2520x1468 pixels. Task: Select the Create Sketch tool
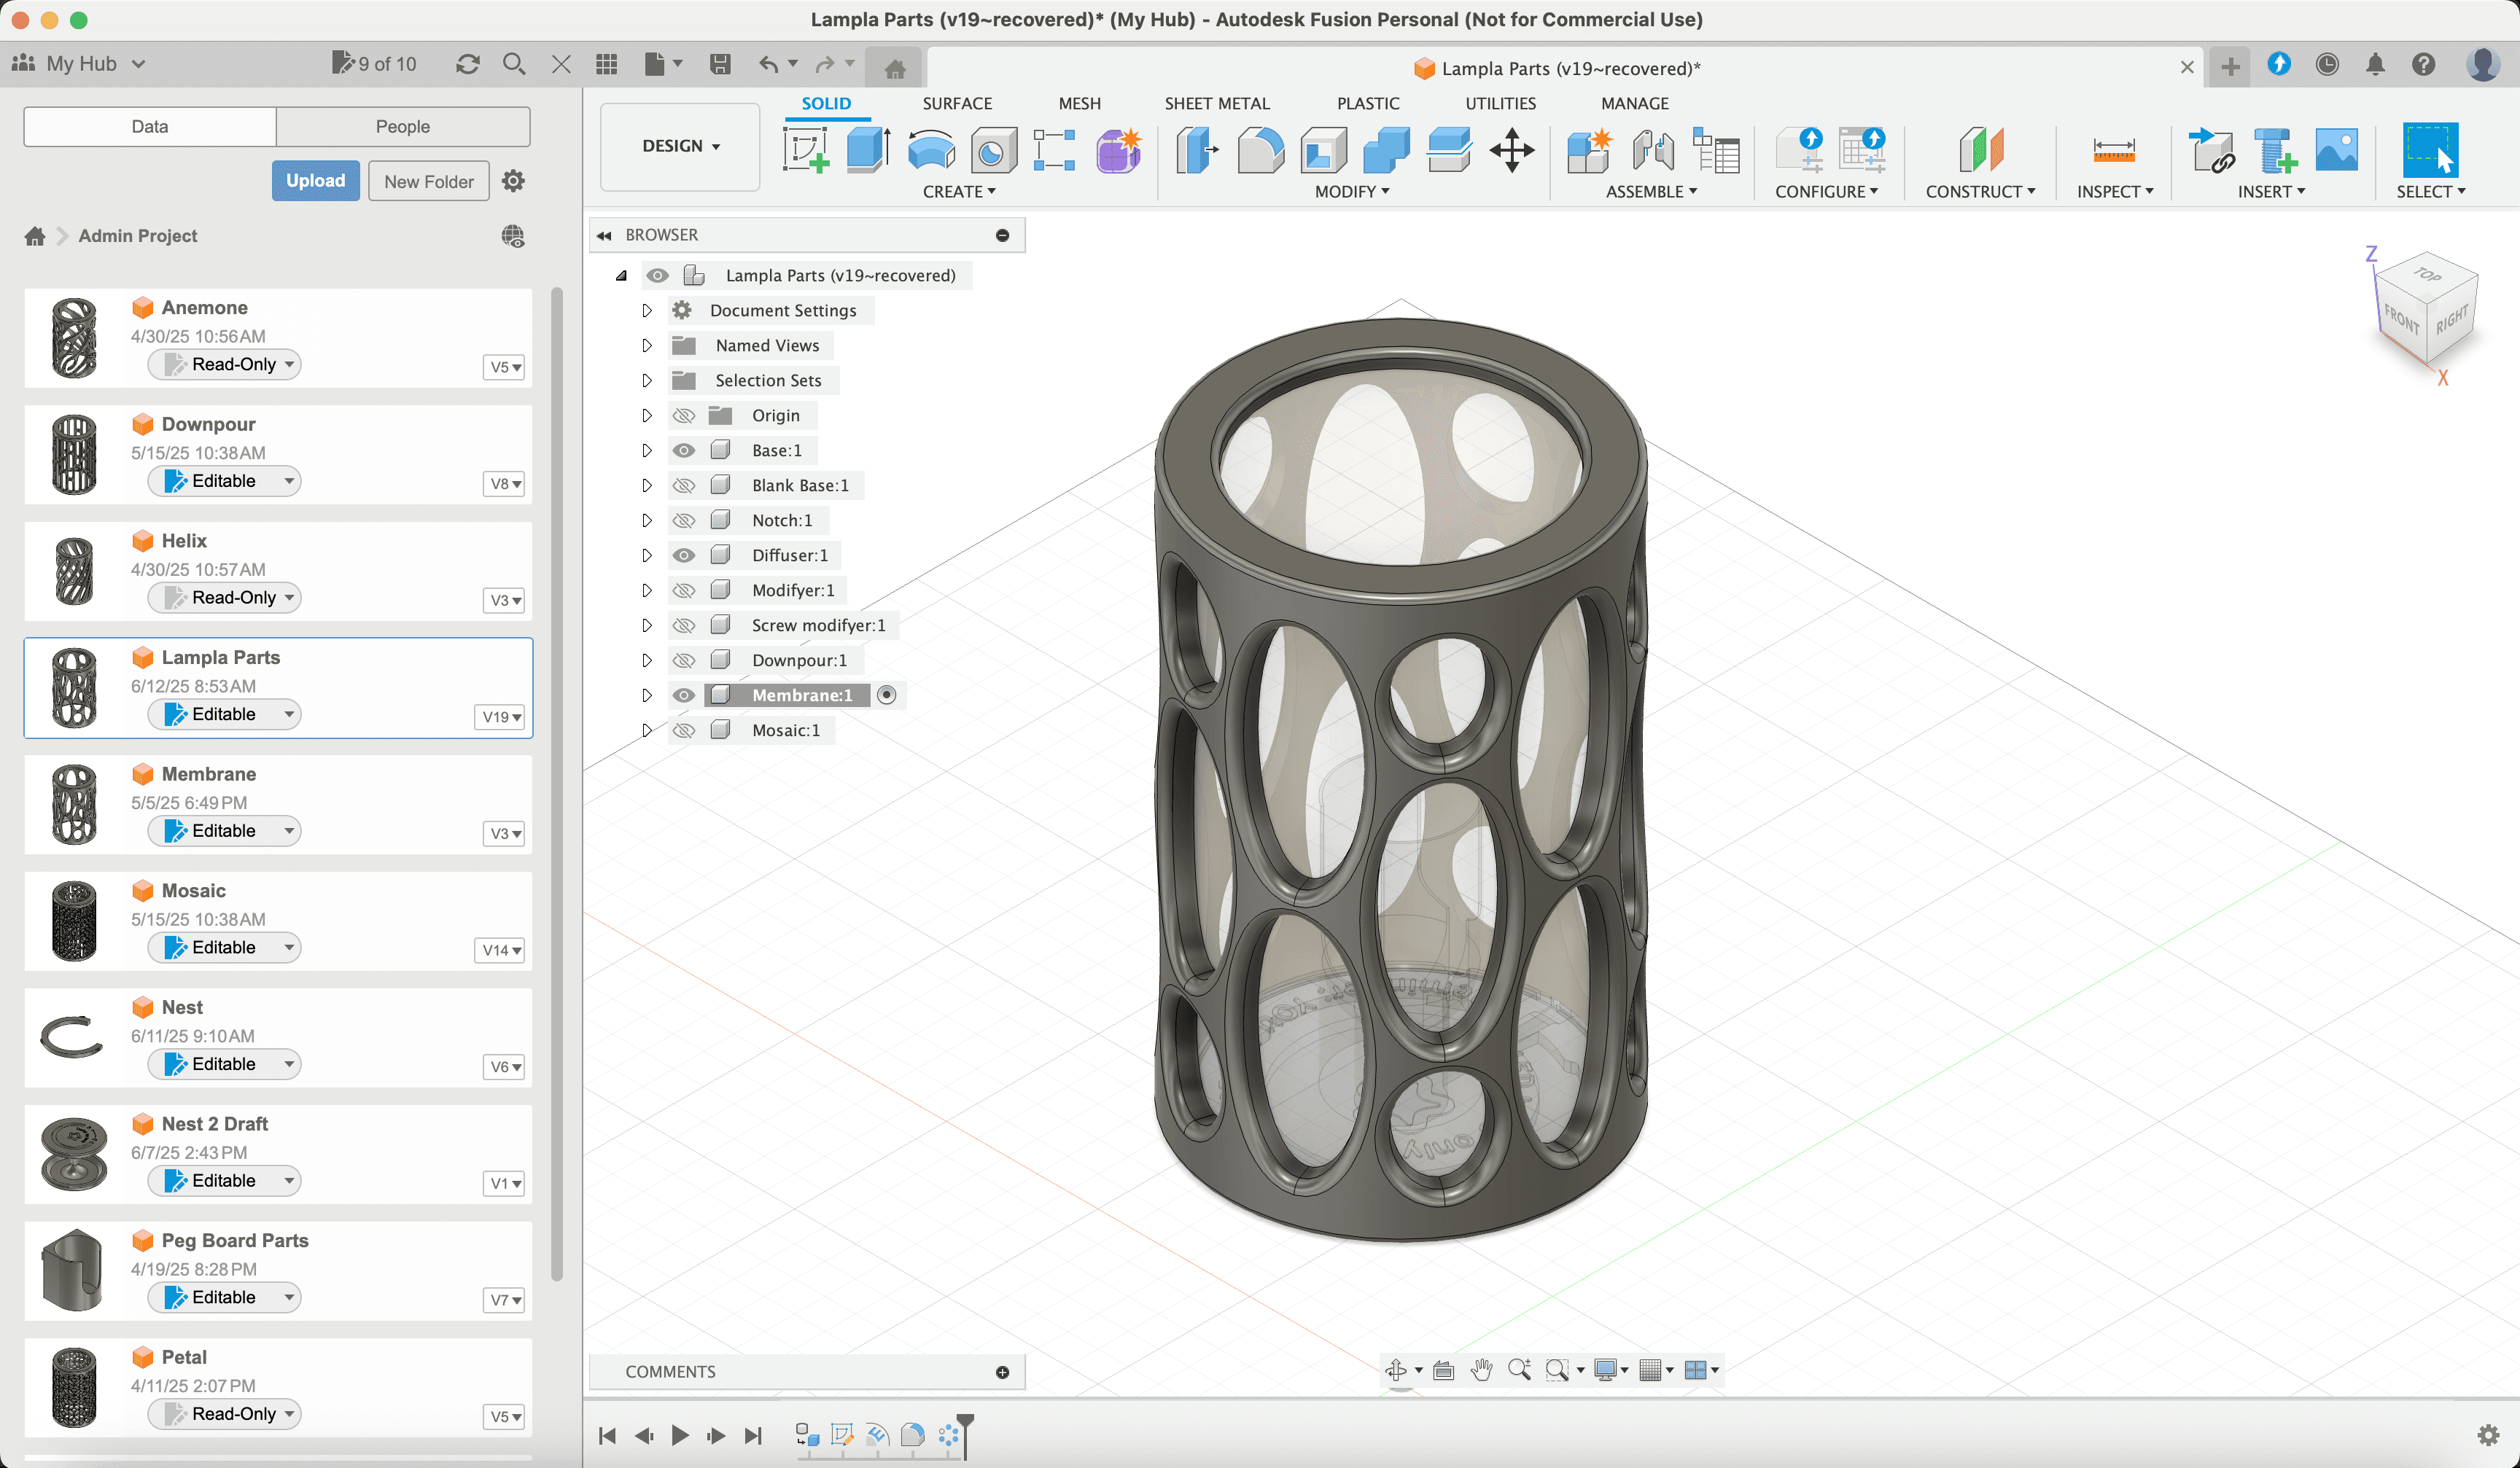[805, 151]
